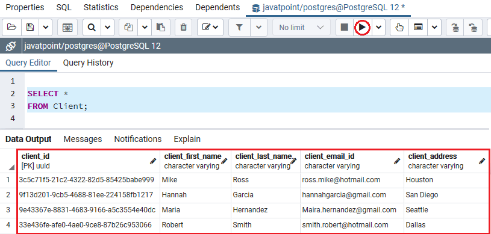
Task: Show the Explain results tab
Action: point(187,139)
